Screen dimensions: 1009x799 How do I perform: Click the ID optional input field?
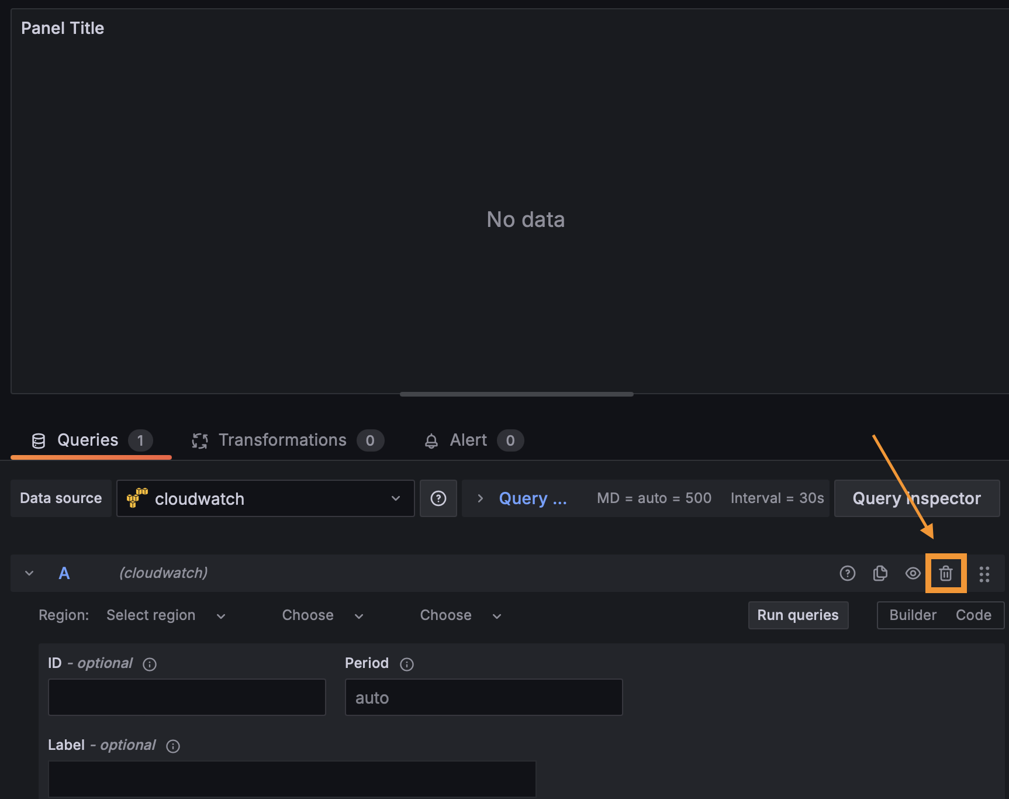(187, 697)
